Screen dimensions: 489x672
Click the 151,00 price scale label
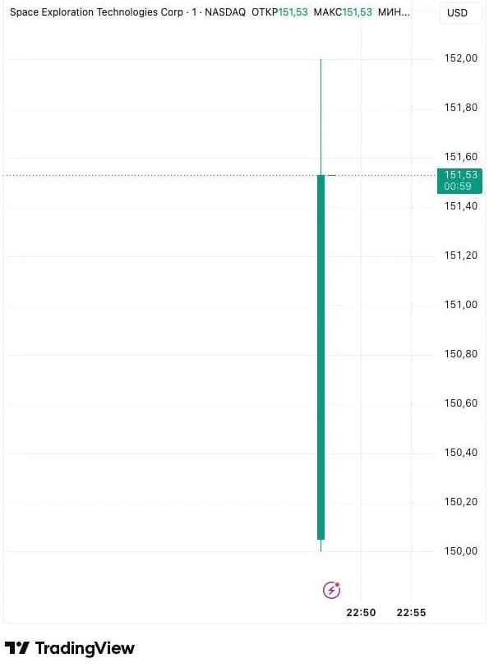tap(461, 304)
